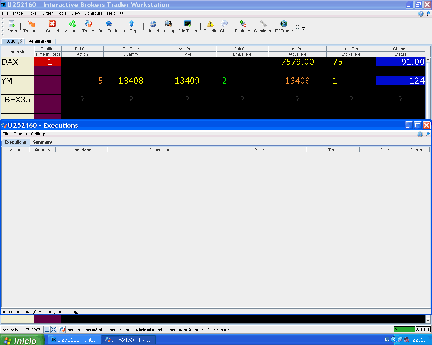Select the Pending (All) page tab

click(x=40, y=41)
